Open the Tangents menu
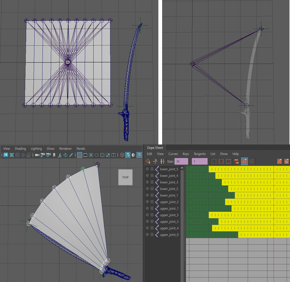Image resolution: width=290 pixels, height=282 pixels. click(199, 154)
